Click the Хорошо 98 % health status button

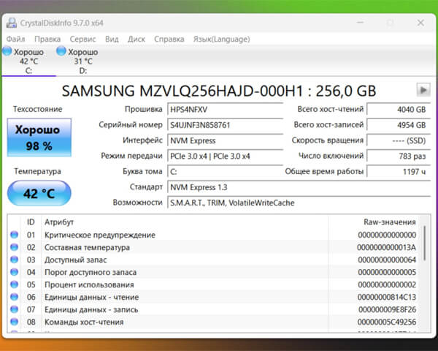pyautogui.click(x=39, y=137)
